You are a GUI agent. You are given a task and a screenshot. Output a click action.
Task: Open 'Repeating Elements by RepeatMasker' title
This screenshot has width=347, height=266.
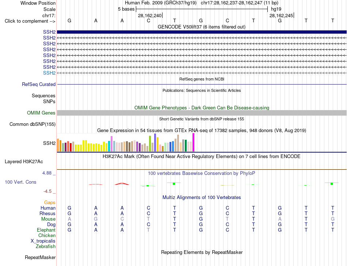(x=202, y=252)
